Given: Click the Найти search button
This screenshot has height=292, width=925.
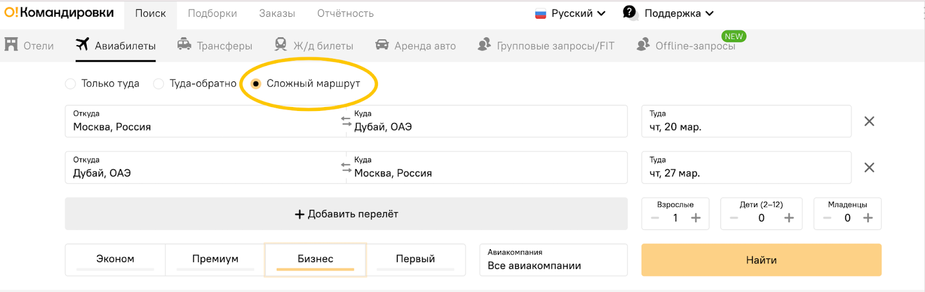Looking at the screenshot, I should click(761, 260).
